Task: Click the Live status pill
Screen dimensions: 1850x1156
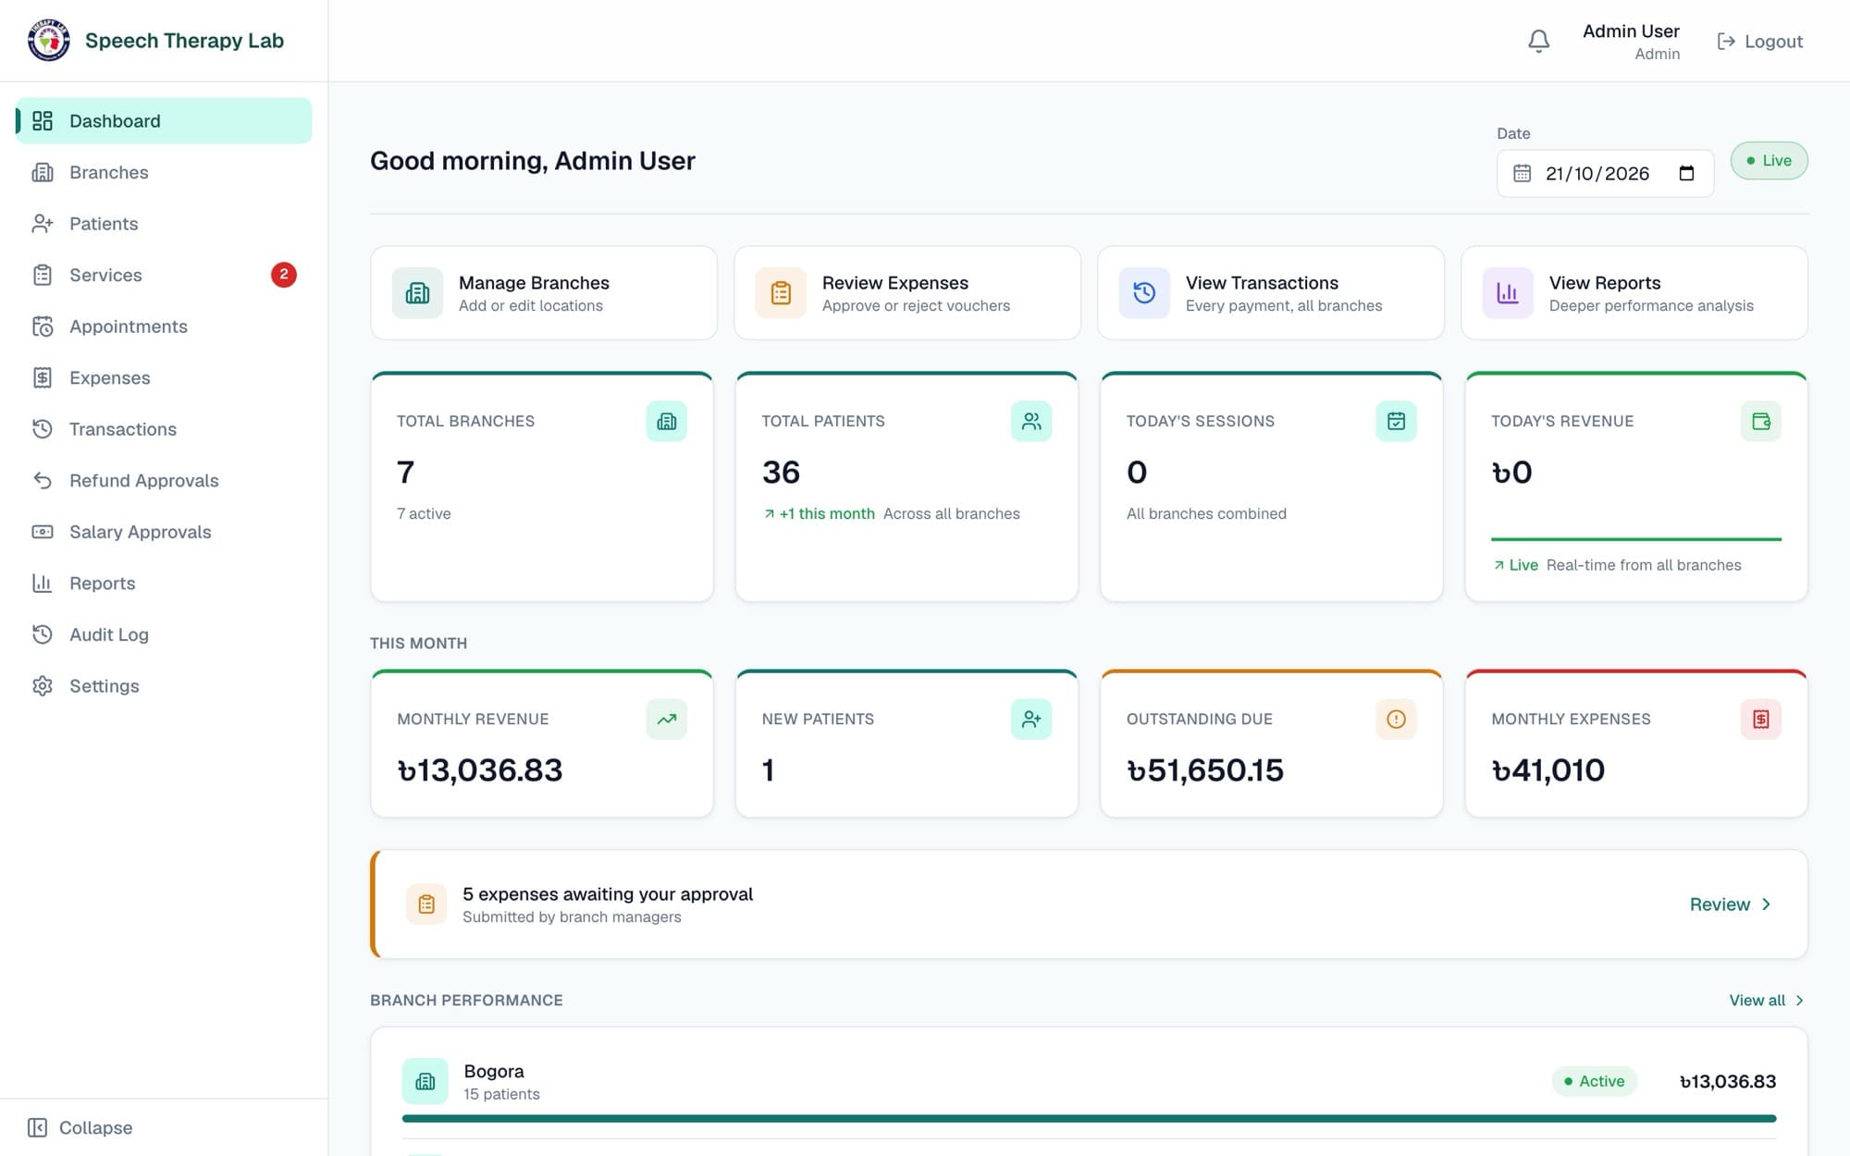Action: click(1769, 161)
